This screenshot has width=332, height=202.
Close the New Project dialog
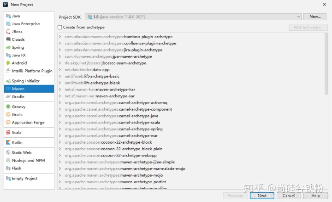click(324, 5)
